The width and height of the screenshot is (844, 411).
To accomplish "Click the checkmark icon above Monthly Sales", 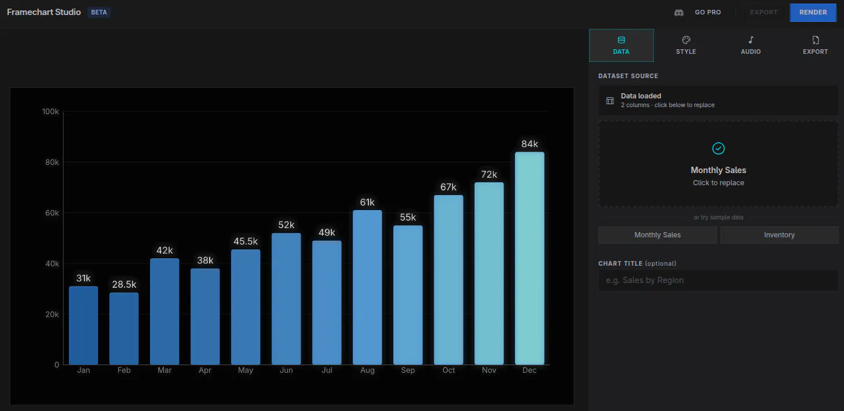I will (x=718, y=149).
